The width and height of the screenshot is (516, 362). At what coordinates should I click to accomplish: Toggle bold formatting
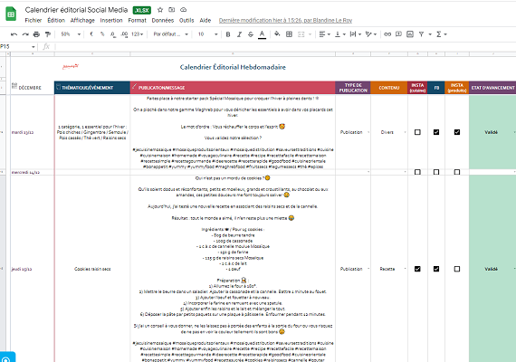point(228,34)
